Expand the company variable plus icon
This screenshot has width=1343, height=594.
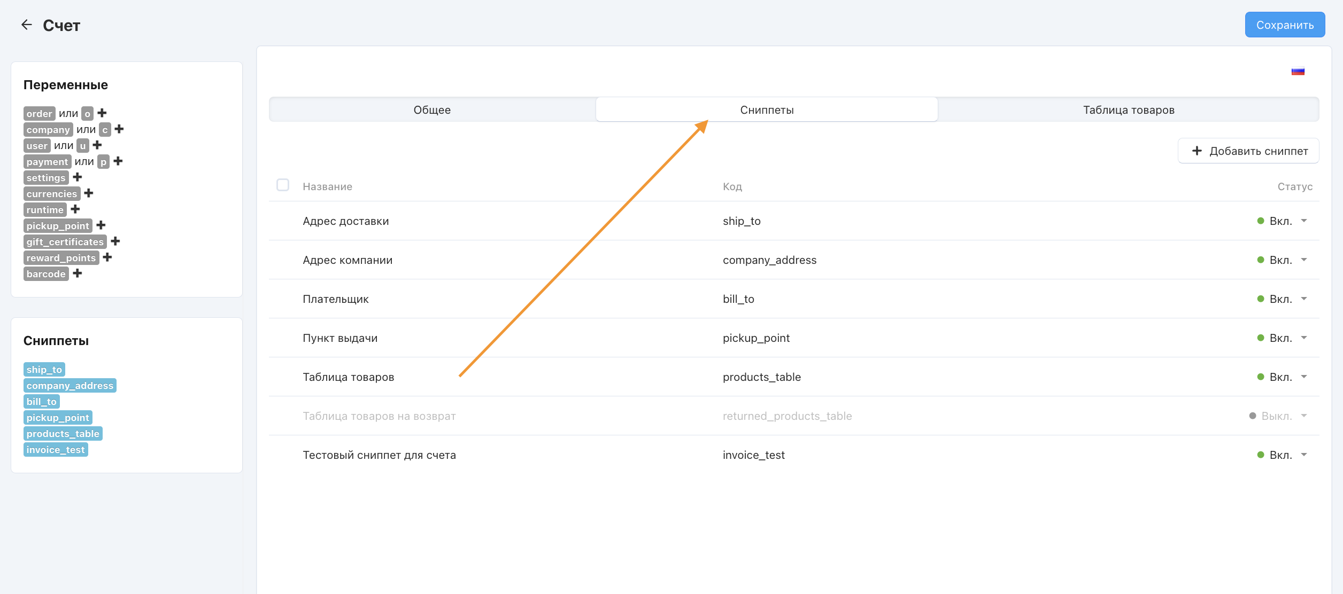pyautogui.click(x=119, y=129)
